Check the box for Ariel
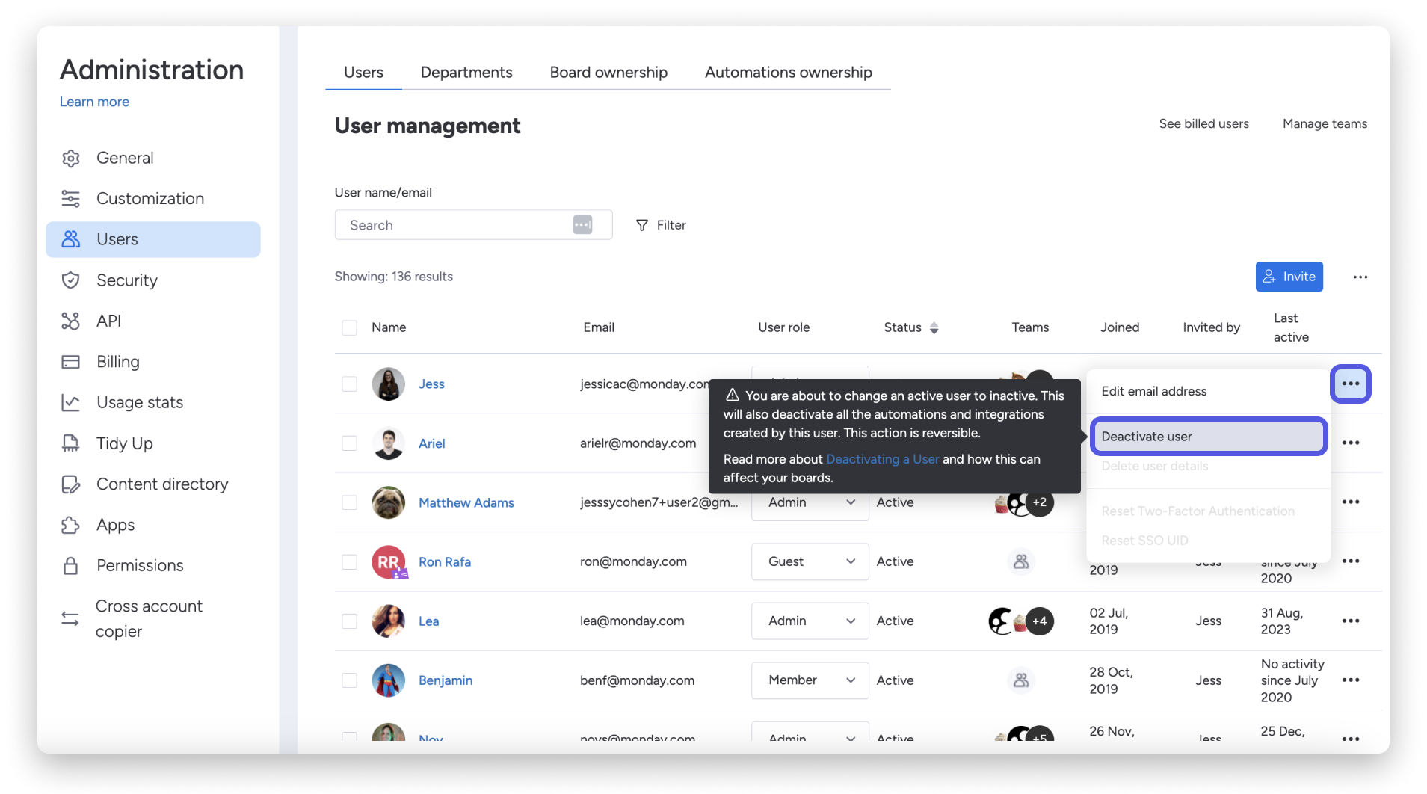1427x794 pixels. point(349,443)
